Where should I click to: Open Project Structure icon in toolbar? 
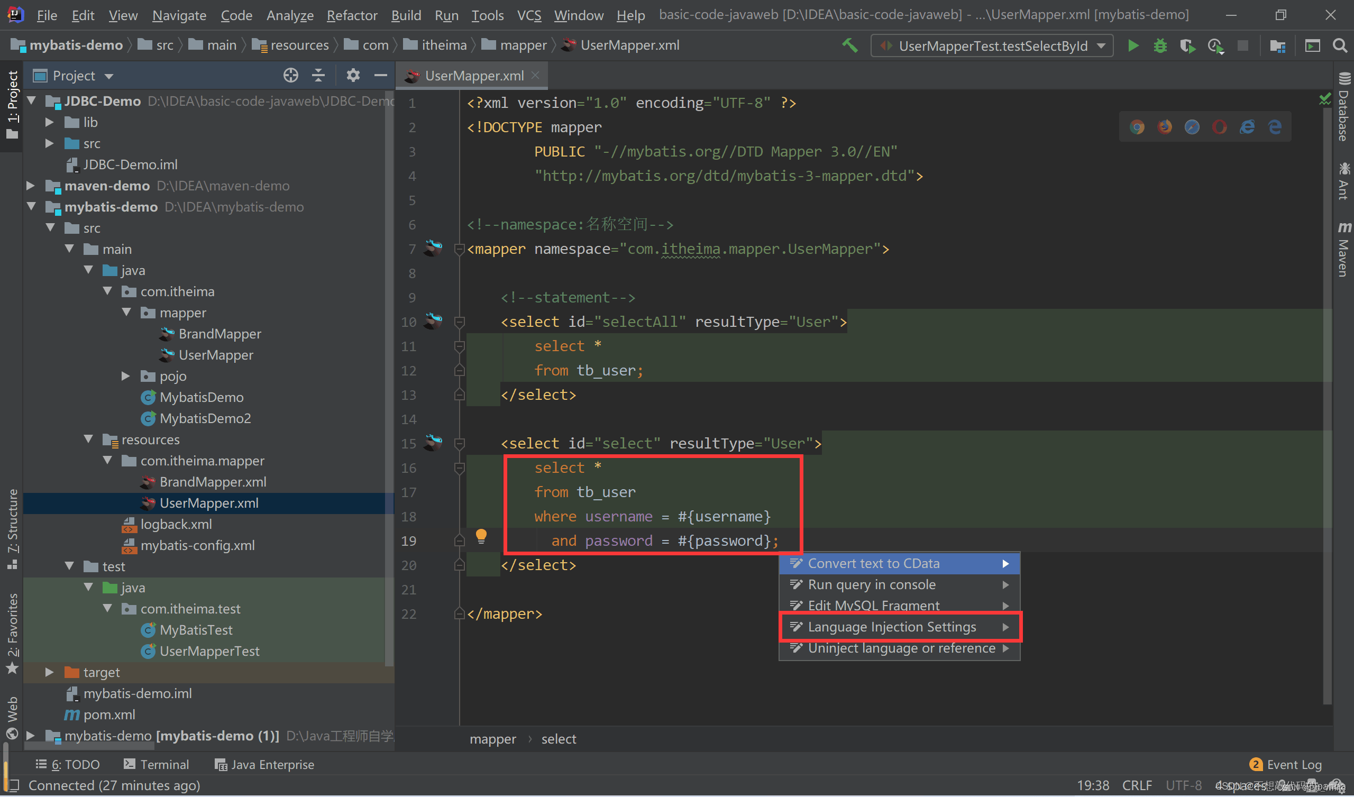(x=1277, y=46)
